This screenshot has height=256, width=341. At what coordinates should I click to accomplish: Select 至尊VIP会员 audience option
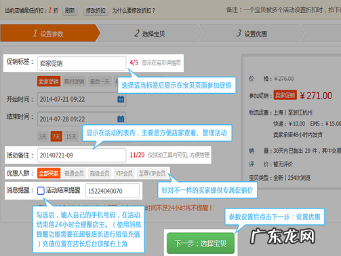tap(152, 173)
